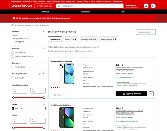Open the APPLE iPhone 13, 128 GB, Verde title
This screenshot has height=131, width=167.
click(61, 105)
